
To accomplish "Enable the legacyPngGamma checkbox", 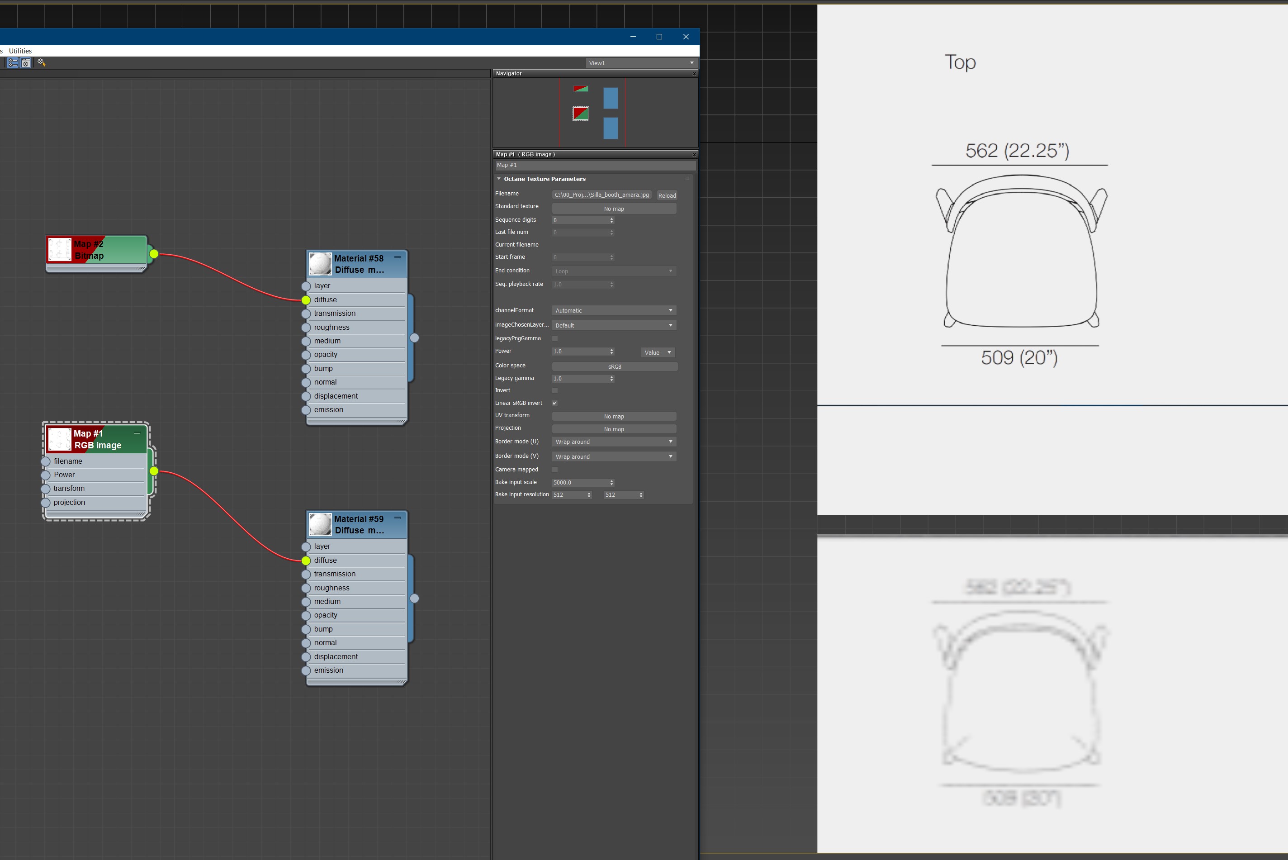I will pos(555,338).
